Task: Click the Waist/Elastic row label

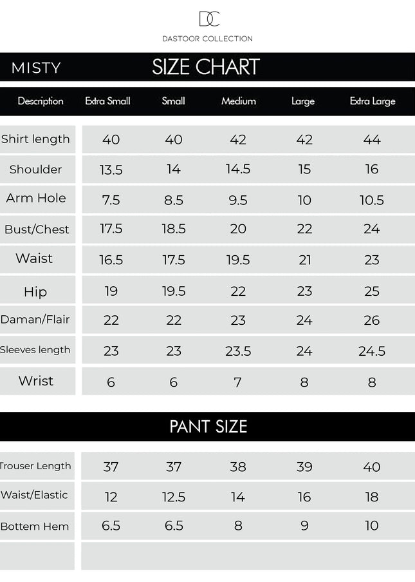Action: tap(35, 495)
